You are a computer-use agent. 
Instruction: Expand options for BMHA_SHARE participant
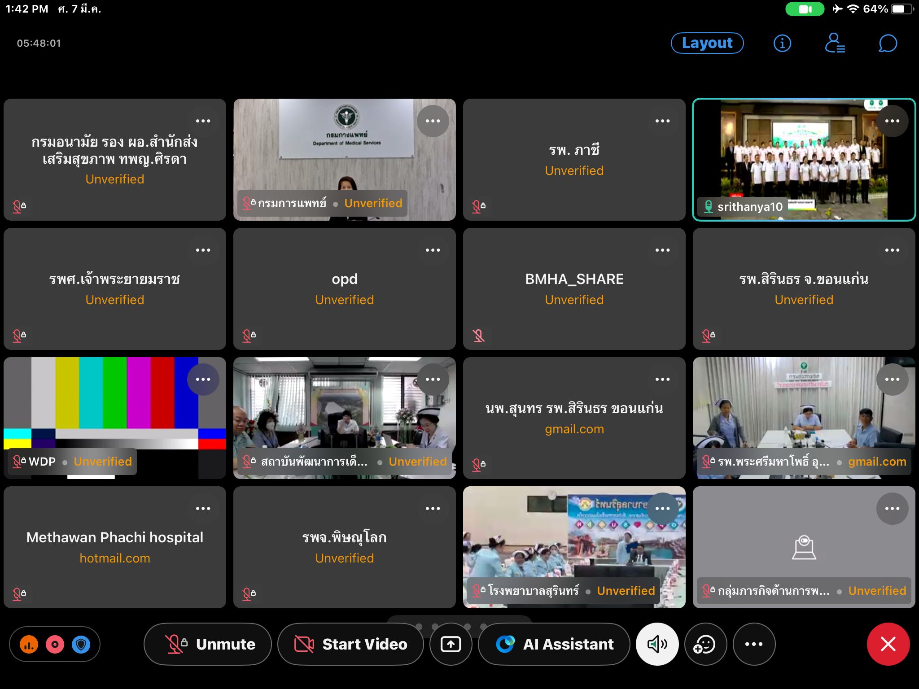[x=662, y=250]
